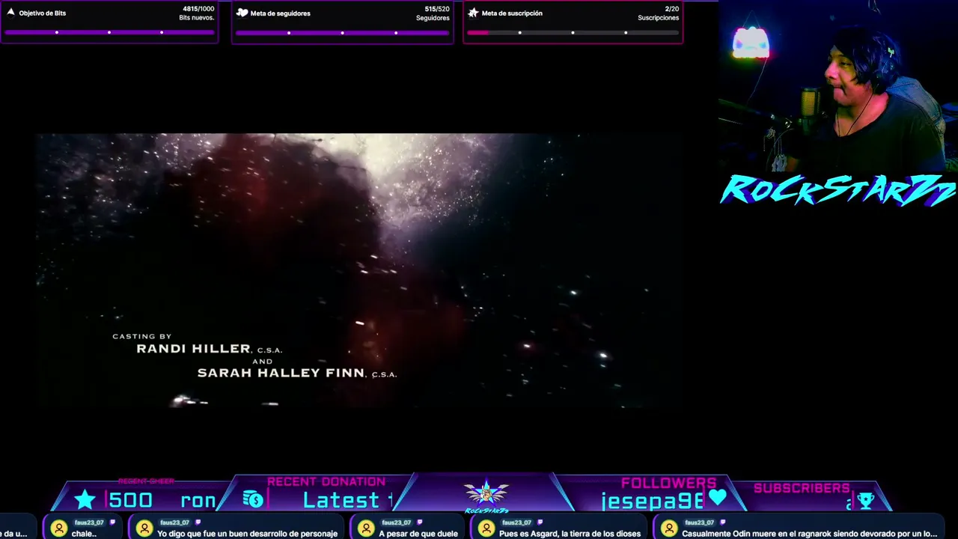Click 'Pues es Asgard, la tierra de los dioses'

[x=570, y=534]
